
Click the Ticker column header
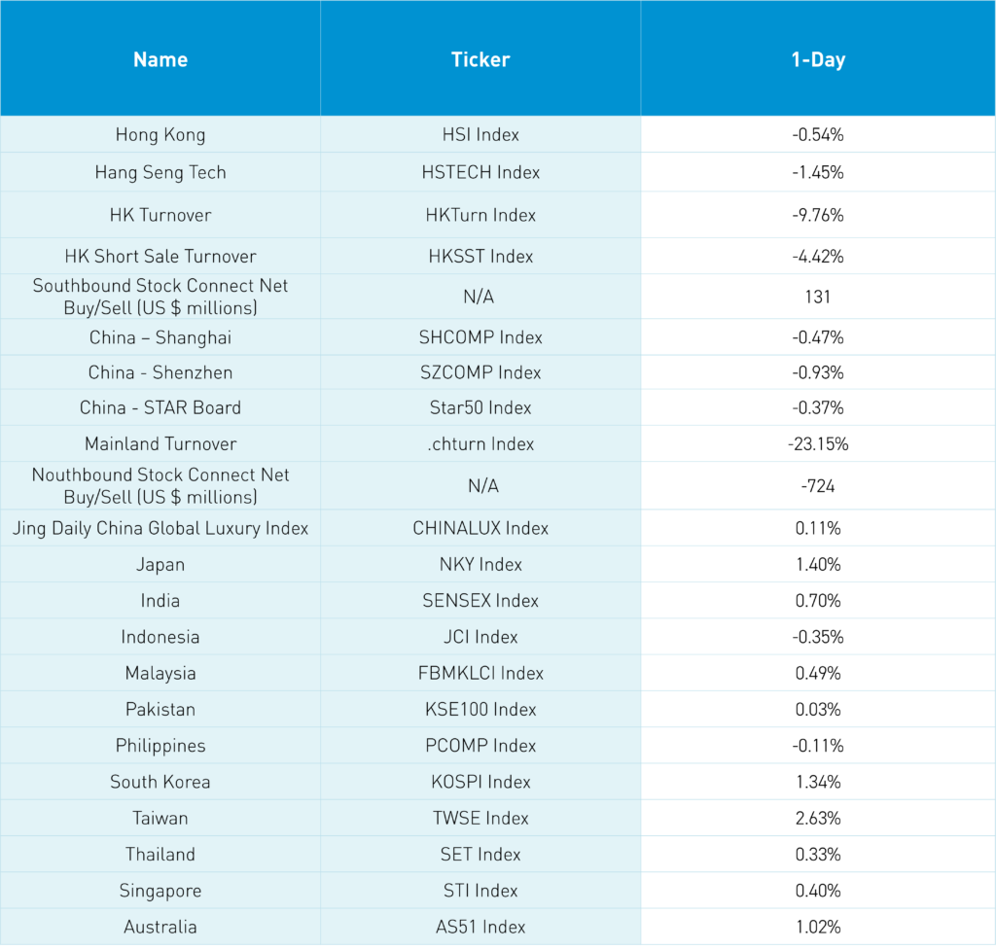point(480,59)
